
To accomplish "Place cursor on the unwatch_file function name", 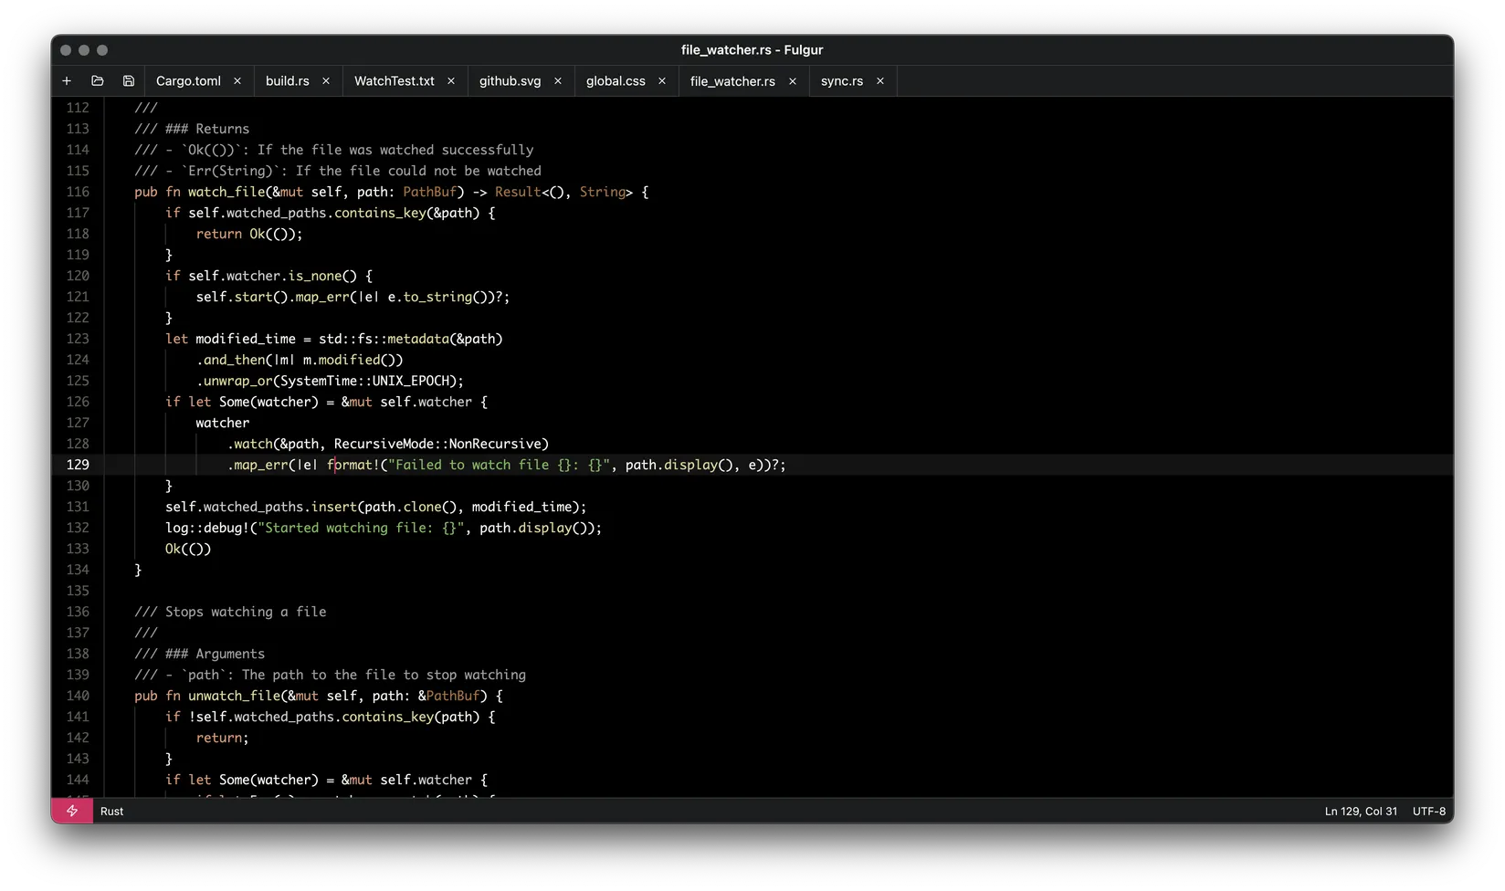I will pos(235,696).
